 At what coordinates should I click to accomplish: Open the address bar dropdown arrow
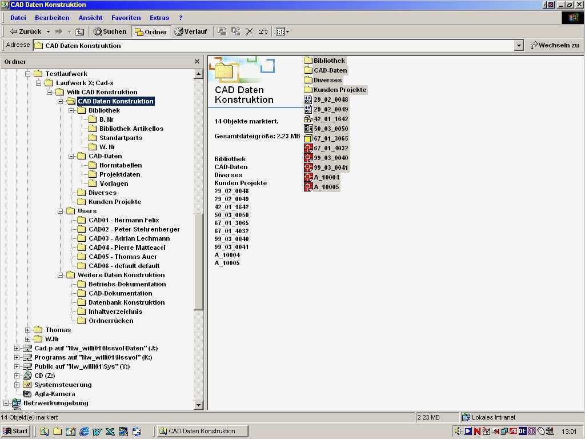pyautogui.click(x=519, y=46)
